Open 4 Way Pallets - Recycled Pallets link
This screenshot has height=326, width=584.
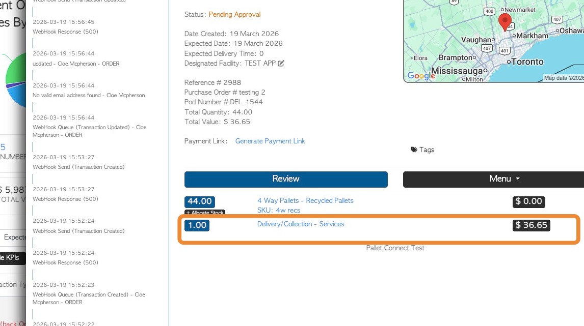click(305, 200)
